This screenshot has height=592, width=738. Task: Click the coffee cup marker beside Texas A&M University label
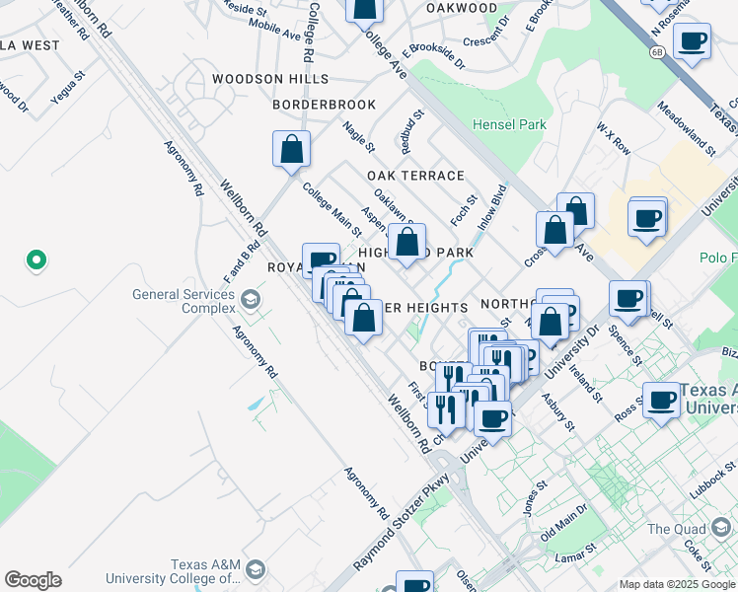[x=661, y=402]
